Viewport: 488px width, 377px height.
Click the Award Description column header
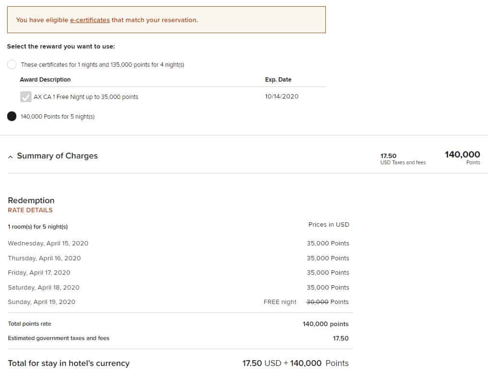pyautogui.click(x=45, y=79)
